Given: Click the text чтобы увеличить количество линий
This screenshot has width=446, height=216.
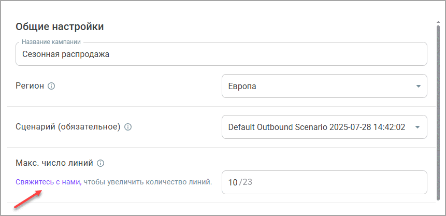Looking at the screenshot, I should (148, 182).
